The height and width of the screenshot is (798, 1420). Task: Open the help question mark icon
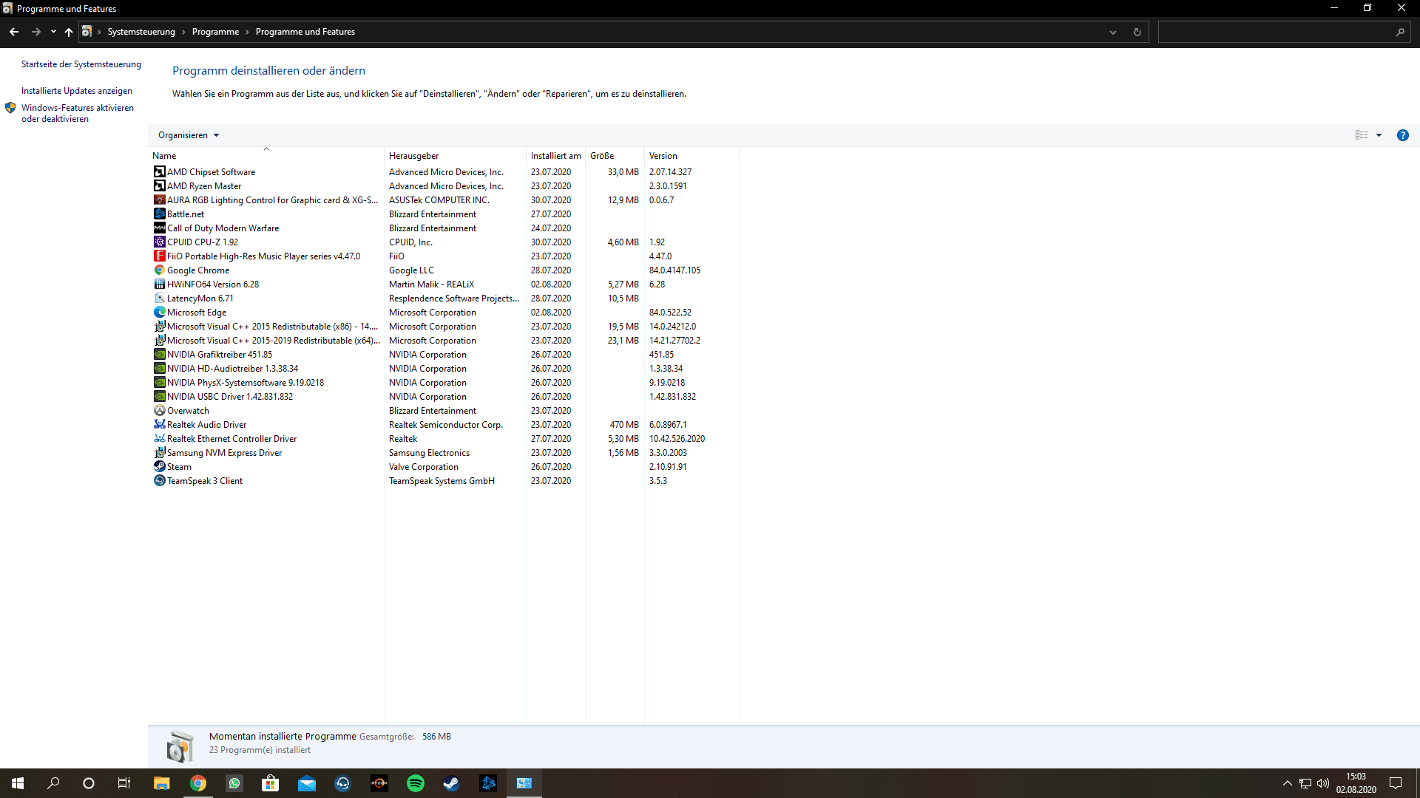1402,135
